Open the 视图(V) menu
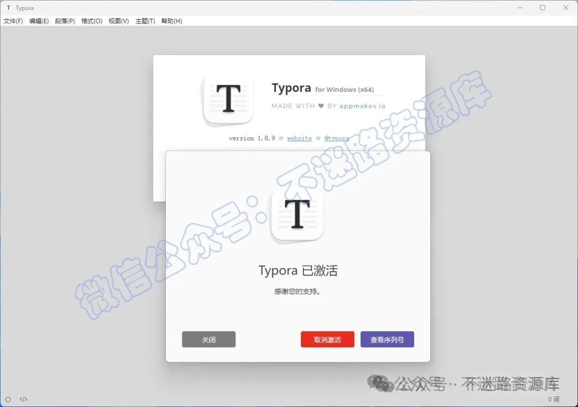The image size is (578, 407). point(119,21)
